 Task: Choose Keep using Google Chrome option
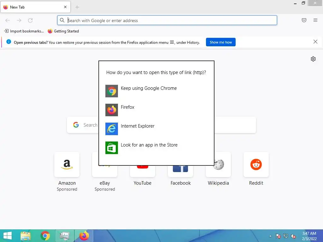coord(156,91)
